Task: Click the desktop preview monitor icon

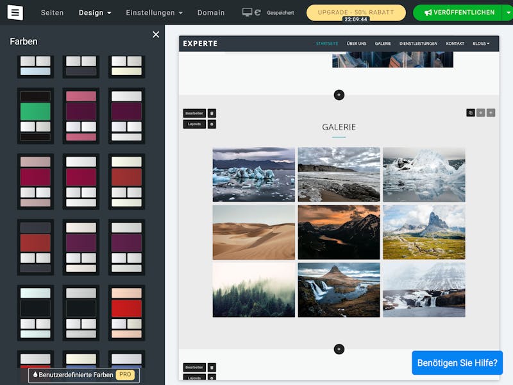Action: point(247,12)
